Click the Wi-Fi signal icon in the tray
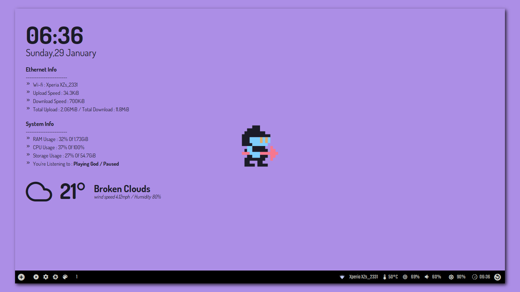Screen dimensions: 520x292 click(341, 277)
